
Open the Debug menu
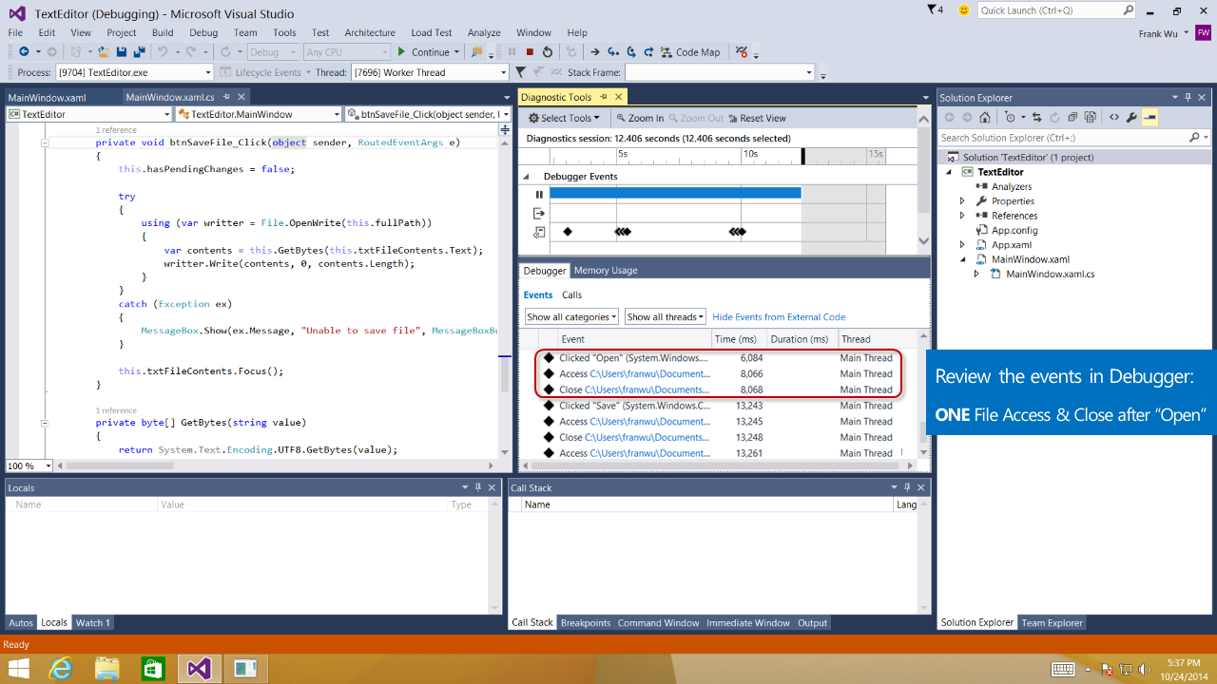(x=203, y=32)
